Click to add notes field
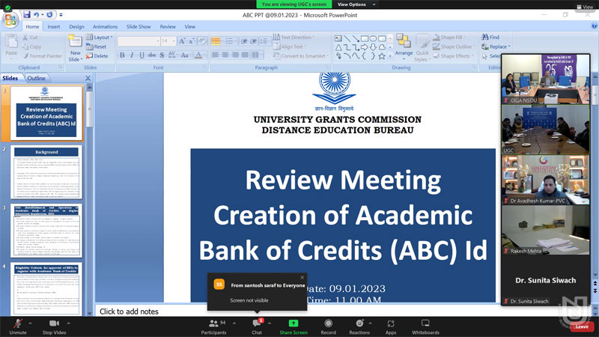The height and width of the screenshot is (337, 599). (129, 312)
